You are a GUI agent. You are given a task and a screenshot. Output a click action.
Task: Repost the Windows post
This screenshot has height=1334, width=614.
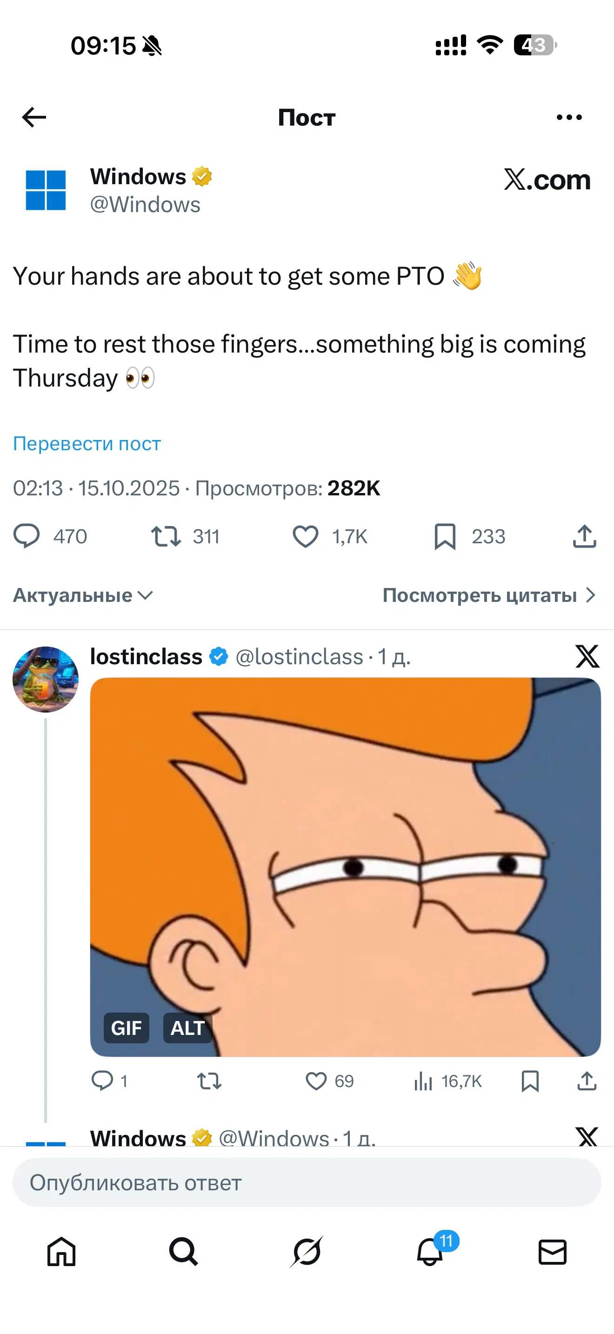coord(166,536)
